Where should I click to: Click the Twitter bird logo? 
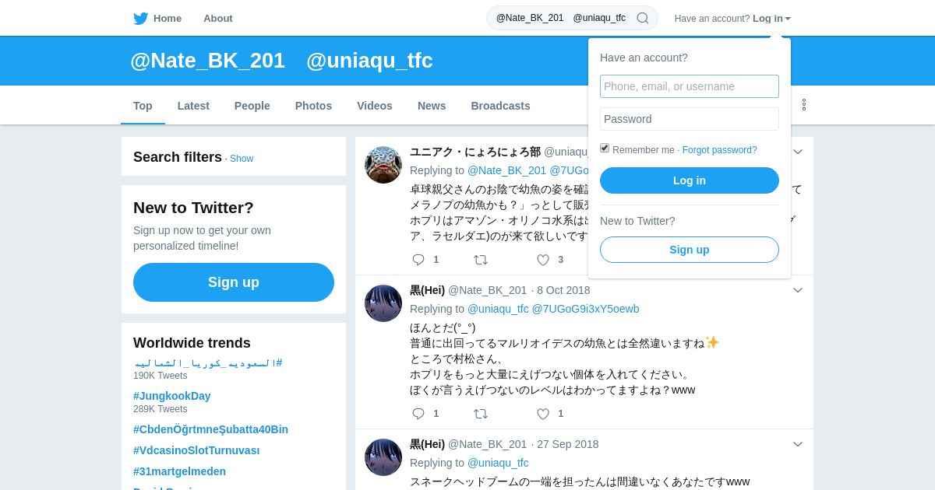140,19
